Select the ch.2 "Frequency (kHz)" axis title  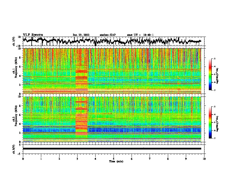[16, 116]
